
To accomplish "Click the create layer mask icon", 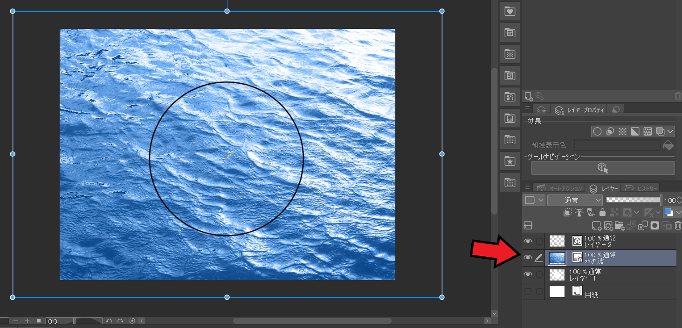I will [654, 226].
